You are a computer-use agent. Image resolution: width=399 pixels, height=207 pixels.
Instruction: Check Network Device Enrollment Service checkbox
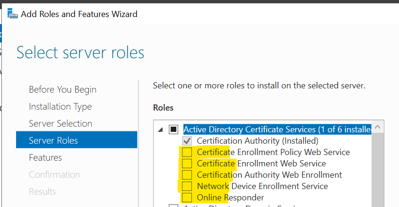[187, 186]
